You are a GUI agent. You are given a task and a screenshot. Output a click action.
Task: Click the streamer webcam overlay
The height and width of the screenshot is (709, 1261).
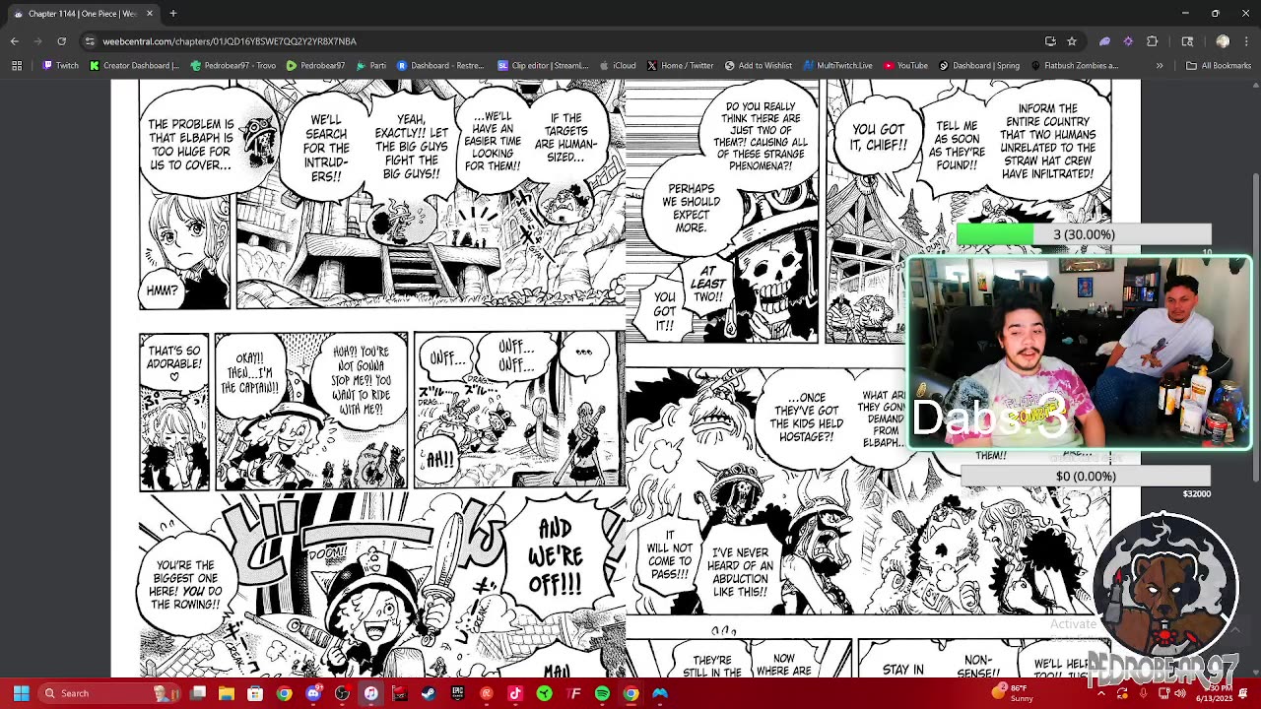(x=1079, y=354)
